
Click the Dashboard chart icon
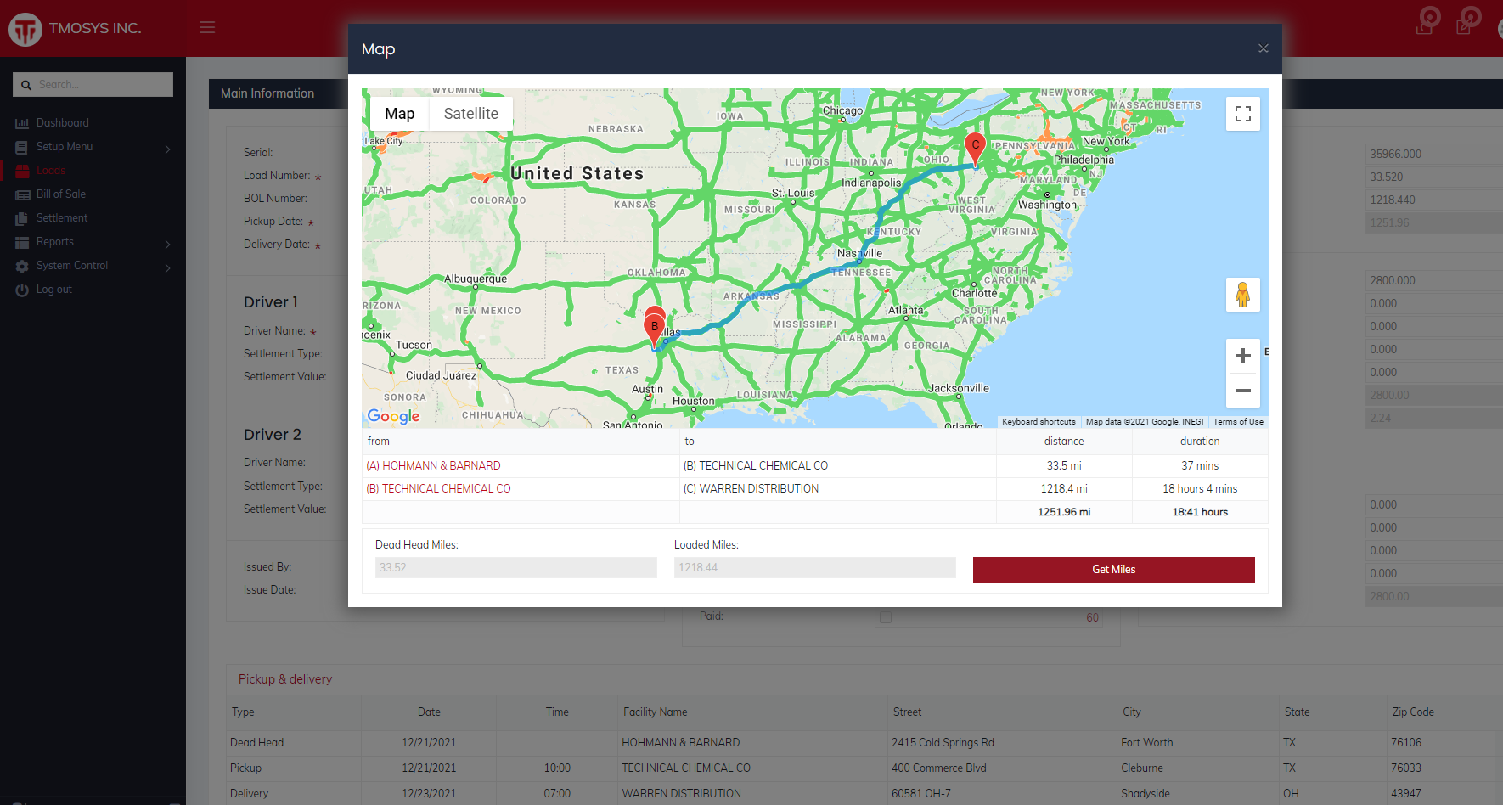[22, 123]
